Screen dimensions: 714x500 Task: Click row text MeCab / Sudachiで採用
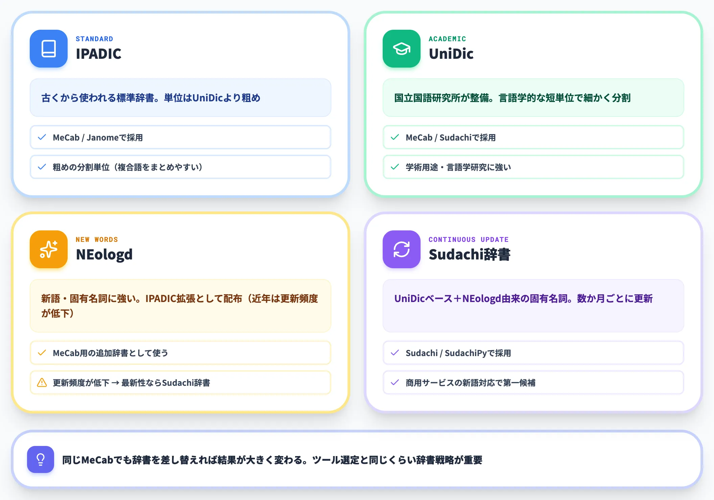pyautogui.click(x=451, y=137)
